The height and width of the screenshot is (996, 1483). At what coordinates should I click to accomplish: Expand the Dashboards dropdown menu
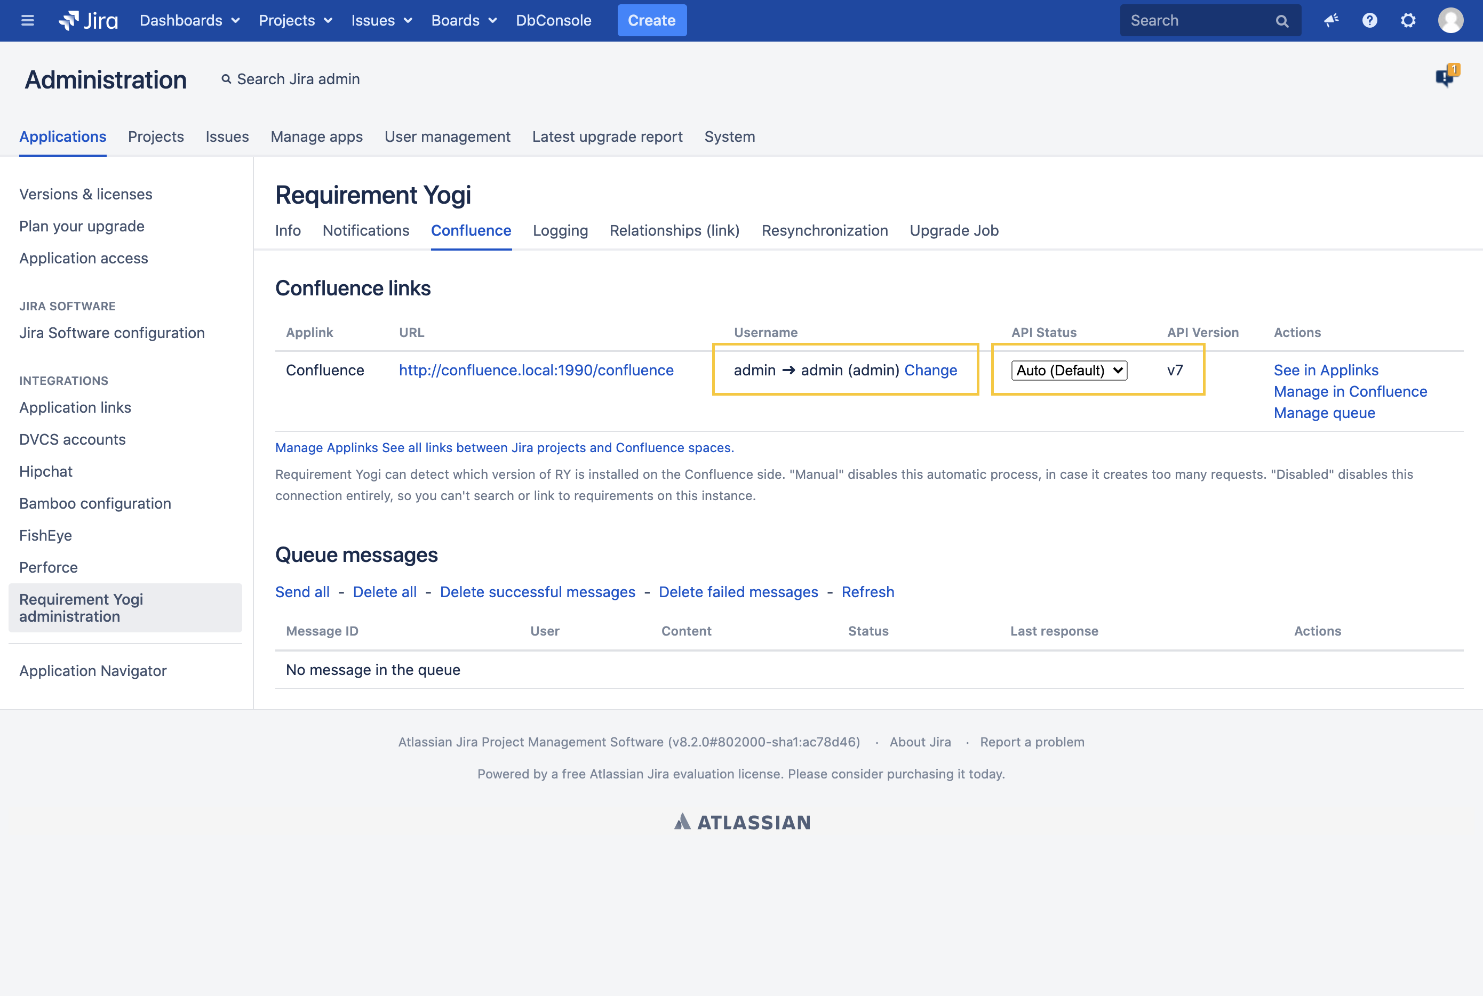click(189, 20)
